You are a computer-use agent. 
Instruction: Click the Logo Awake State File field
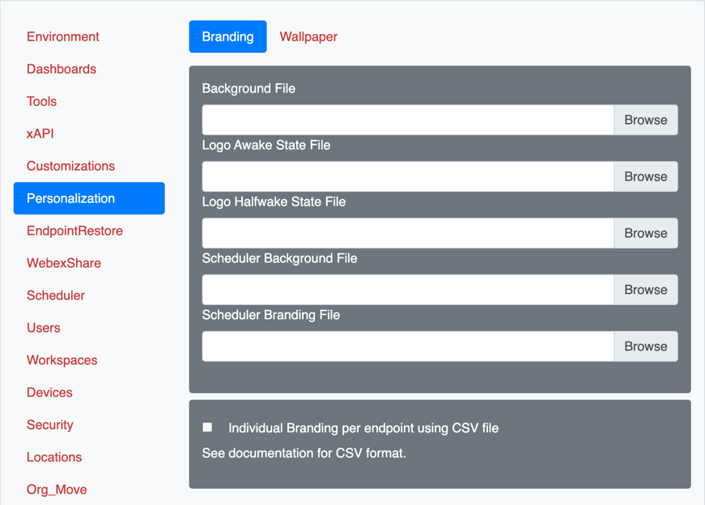click(x=408, y=176)
